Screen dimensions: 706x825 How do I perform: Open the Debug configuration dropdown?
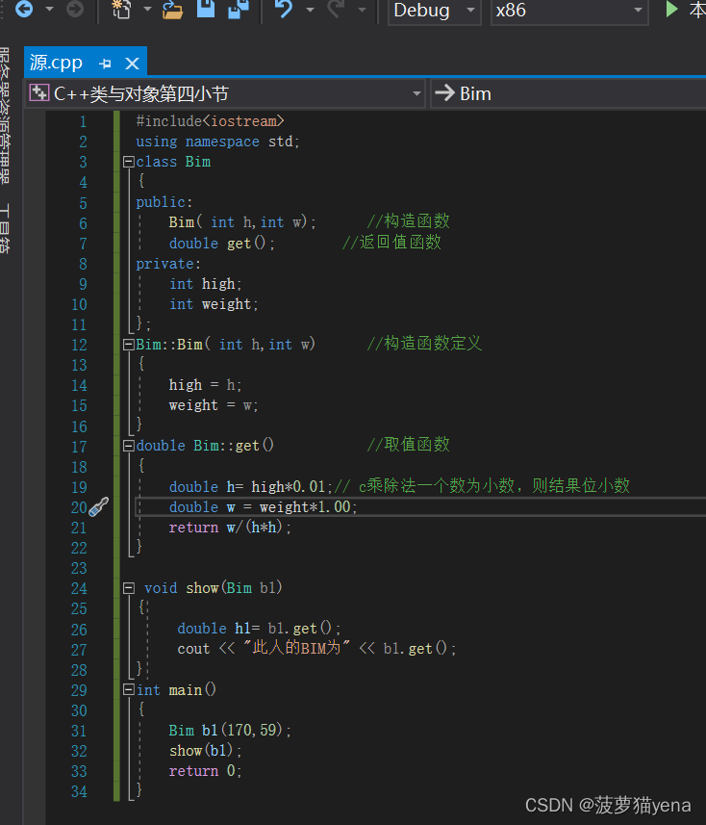[x=434, y=11]
